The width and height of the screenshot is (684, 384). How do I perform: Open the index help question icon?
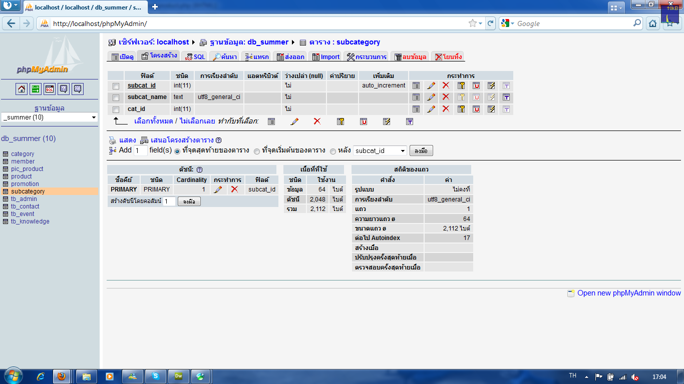(x=199, y=169)
